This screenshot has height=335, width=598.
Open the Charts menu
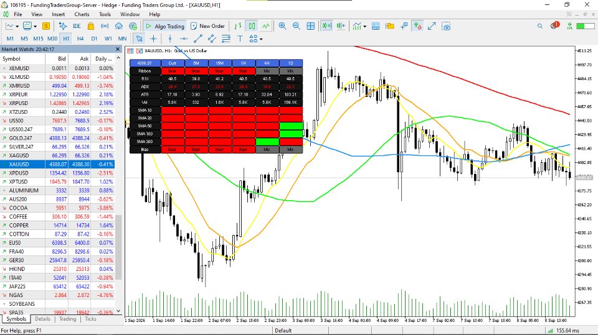tap(82, 14)
